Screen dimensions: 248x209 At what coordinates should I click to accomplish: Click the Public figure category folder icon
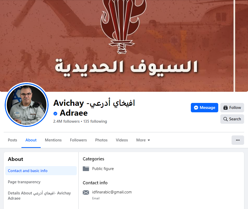pos(86,169)
